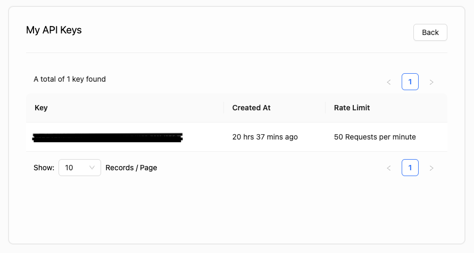Select page 1 in top pagination
Image resolution: width=474 pixels, height=253 pixels.
pyautogui.click(x=410, y=82)
